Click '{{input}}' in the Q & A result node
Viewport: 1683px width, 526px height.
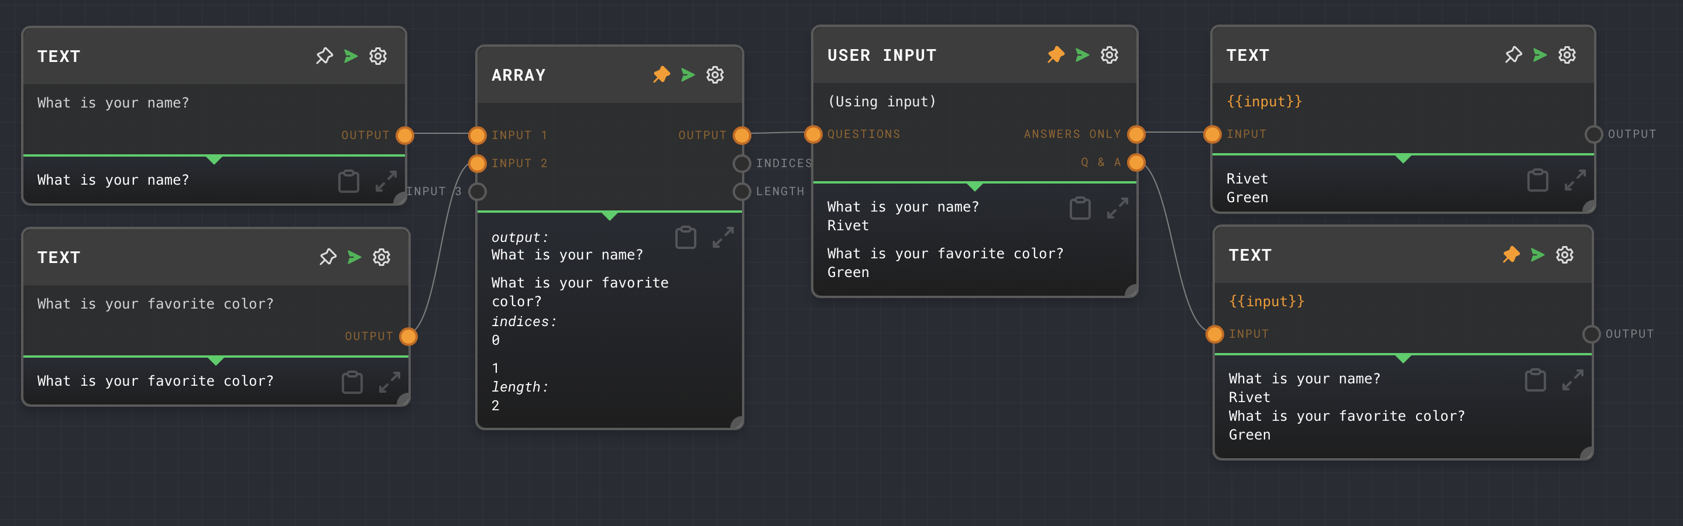(1266, 302)
